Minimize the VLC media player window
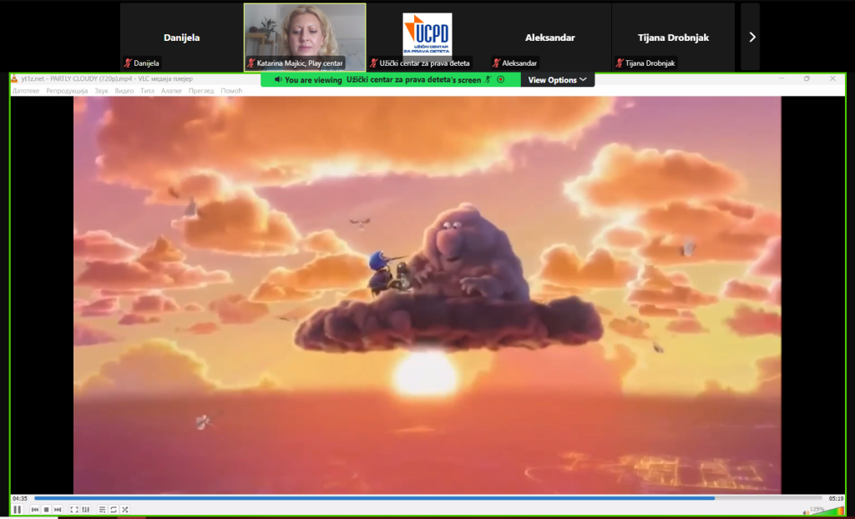855x519 pixels. 782,79
